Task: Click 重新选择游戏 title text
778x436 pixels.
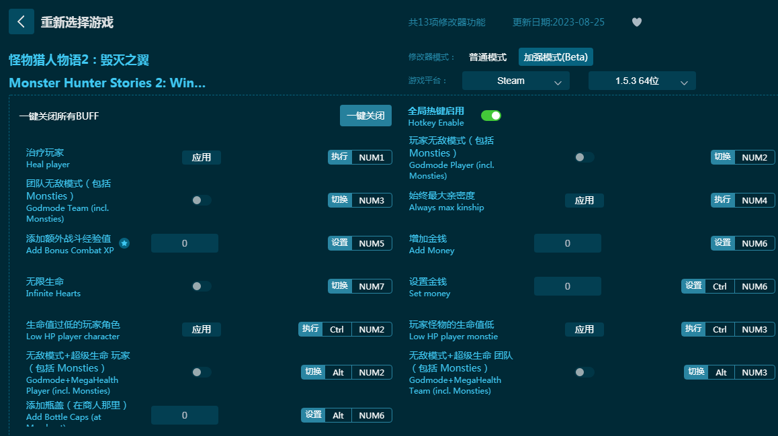Action: (77, 22)
